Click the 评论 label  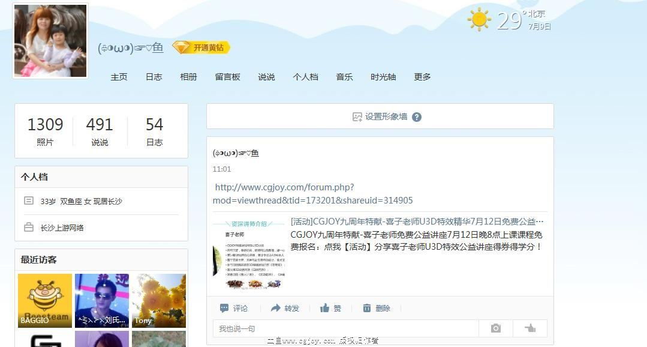coord(240,308)
